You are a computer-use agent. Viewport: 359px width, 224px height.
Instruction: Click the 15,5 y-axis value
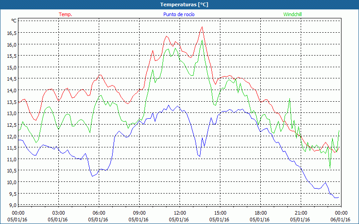point(12,56)
